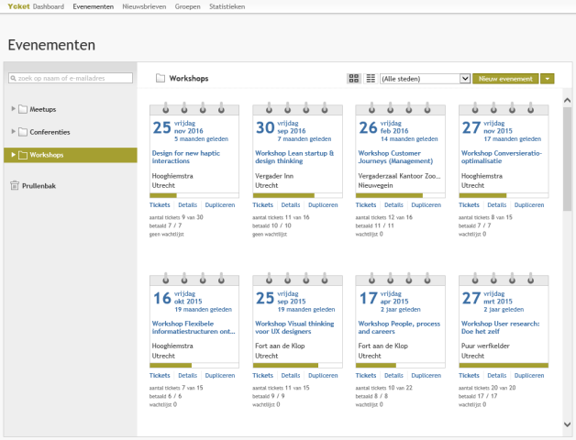Expand the Conferenties tree node
This screenshot has height=440, width=576.
click(13, 132)
